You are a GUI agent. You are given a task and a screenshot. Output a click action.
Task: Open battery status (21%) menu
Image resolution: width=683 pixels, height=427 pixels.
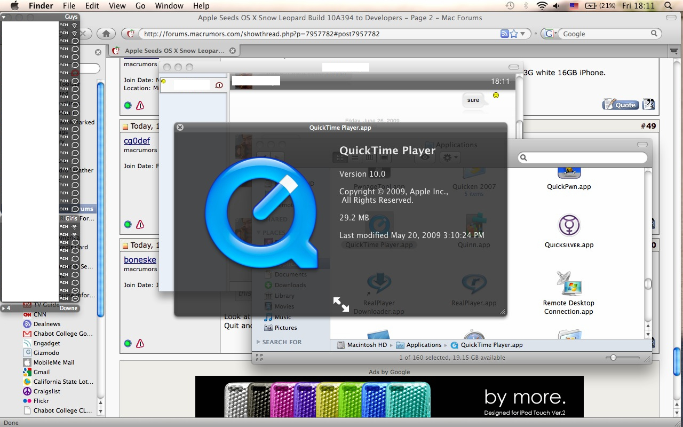point(600,6)
